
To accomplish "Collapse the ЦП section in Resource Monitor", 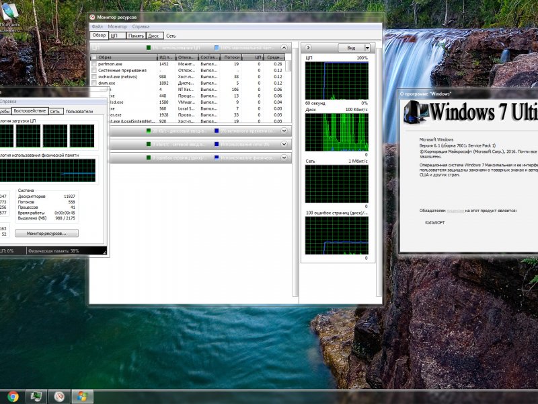I will (284, 47).
